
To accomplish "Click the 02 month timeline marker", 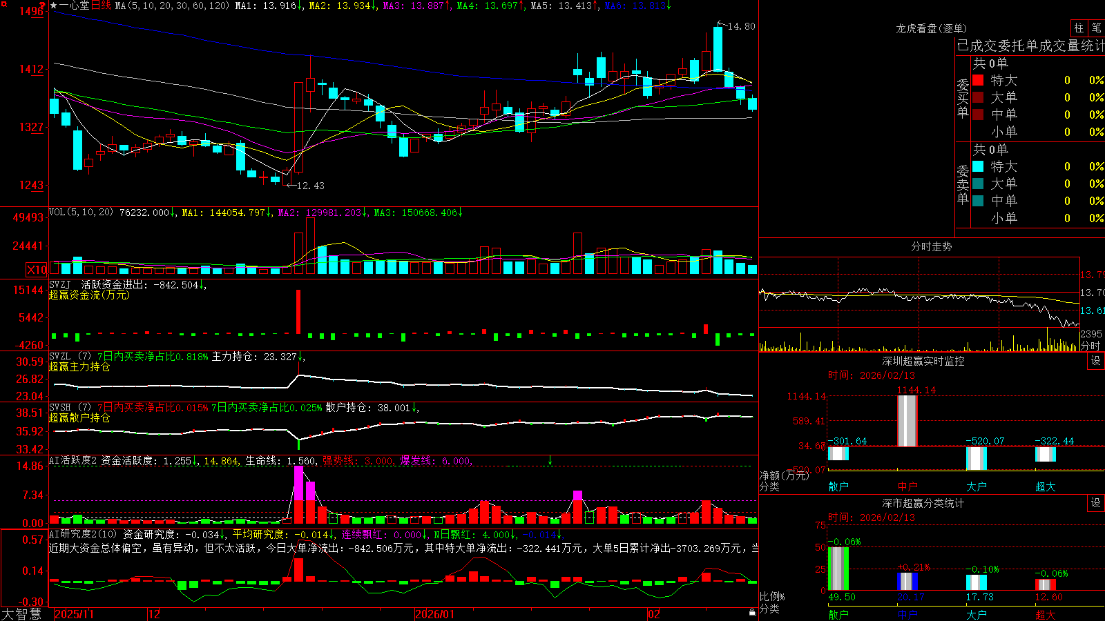I will point(653,614).
